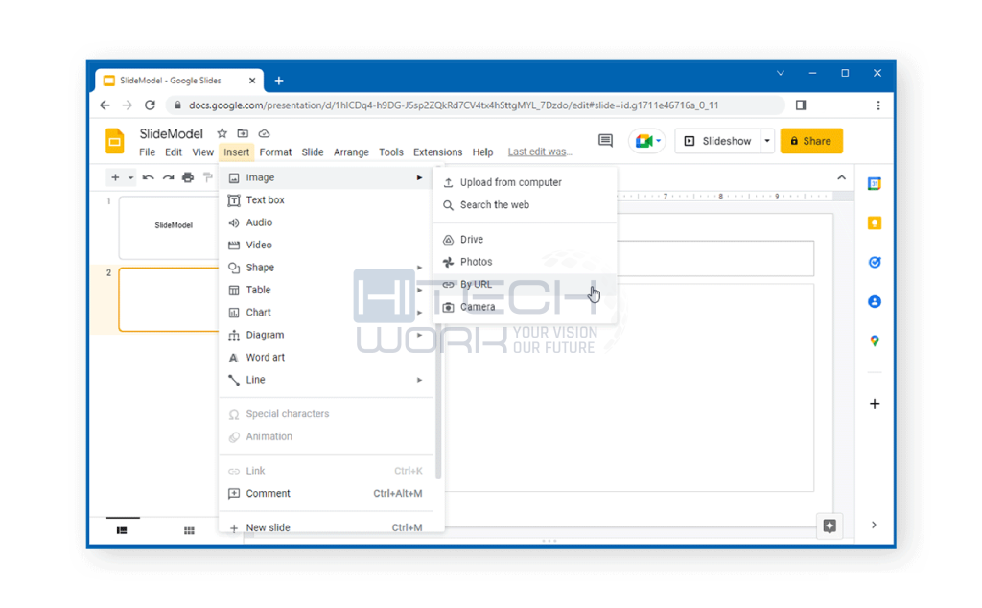Image resolution: width=982 pixels, height=608 pixels.
Task: Insert Word art
Action: [x=326, y=358]
